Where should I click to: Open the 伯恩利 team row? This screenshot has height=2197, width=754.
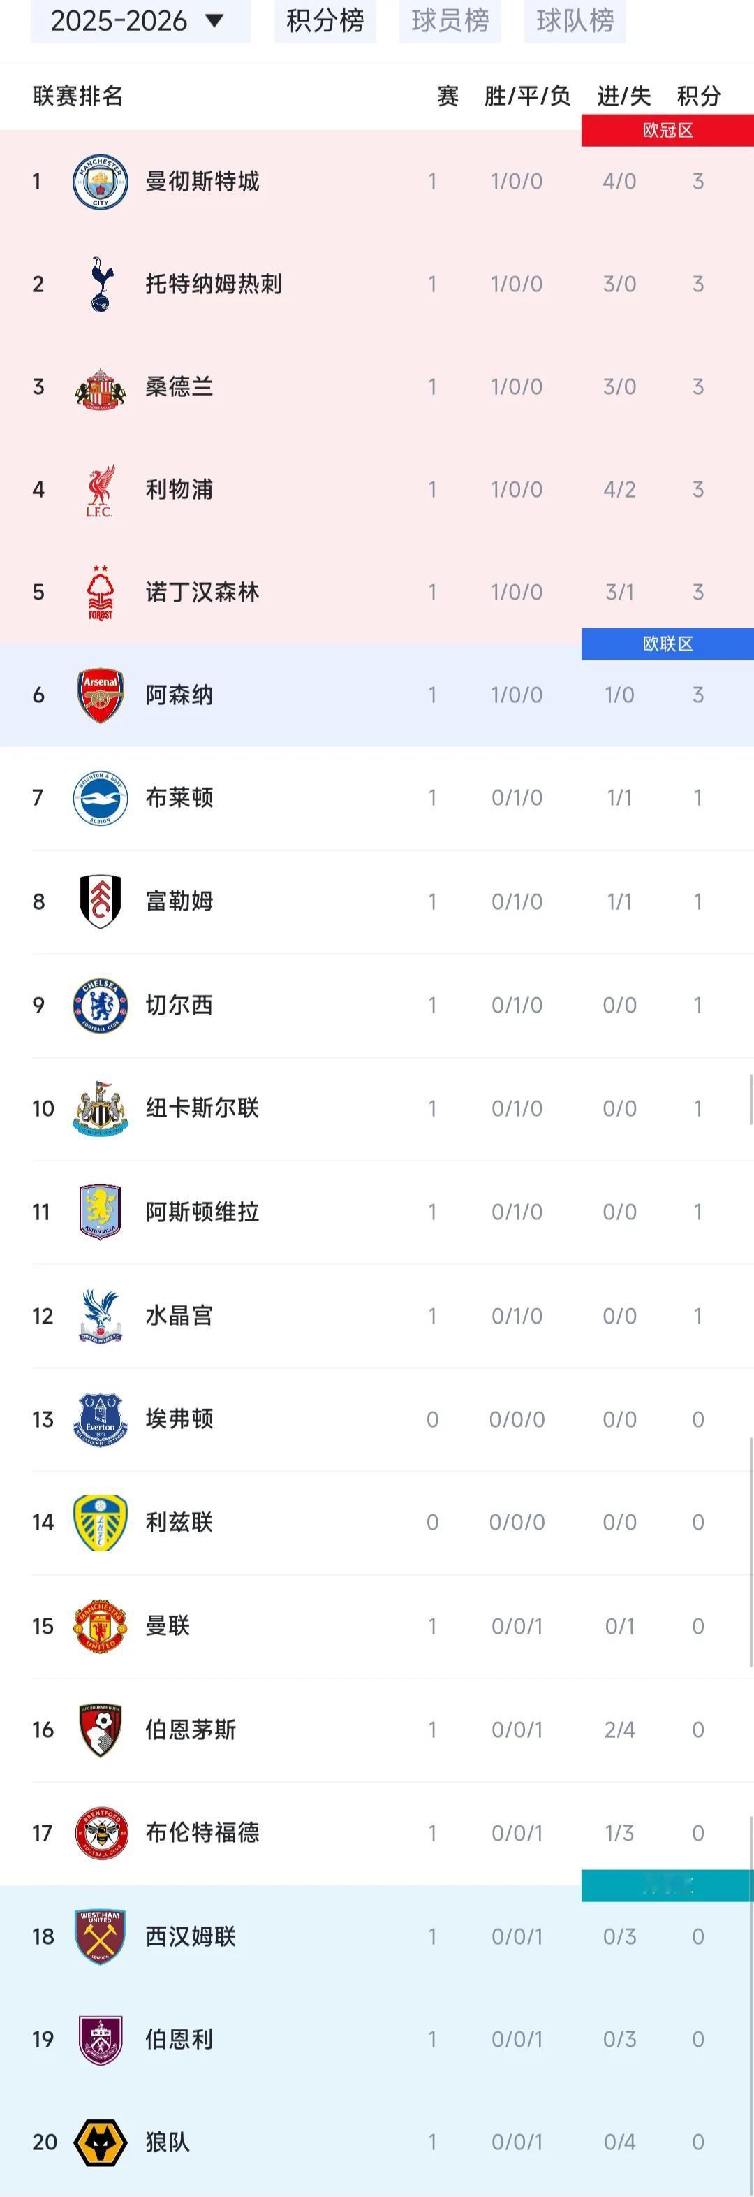(x=376, y=2039)
